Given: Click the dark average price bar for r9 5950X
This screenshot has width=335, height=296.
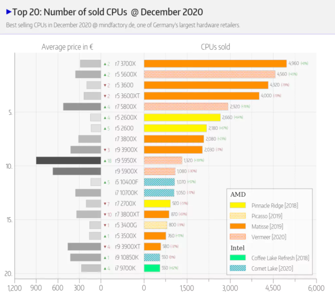Looking at the screenshot, I should click(x=68, y=160).
